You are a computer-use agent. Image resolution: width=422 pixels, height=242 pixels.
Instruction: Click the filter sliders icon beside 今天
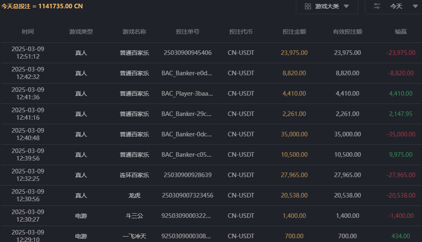377,6
